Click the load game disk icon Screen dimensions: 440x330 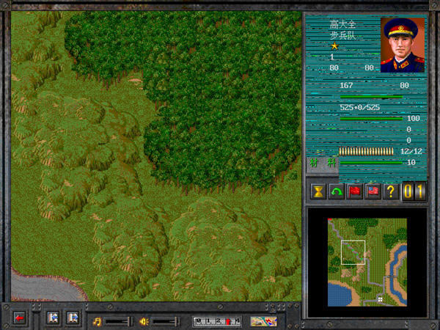click(54, 318)
